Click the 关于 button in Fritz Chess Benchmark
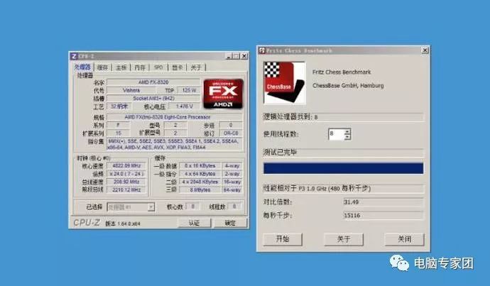 [x=344, y=239]
